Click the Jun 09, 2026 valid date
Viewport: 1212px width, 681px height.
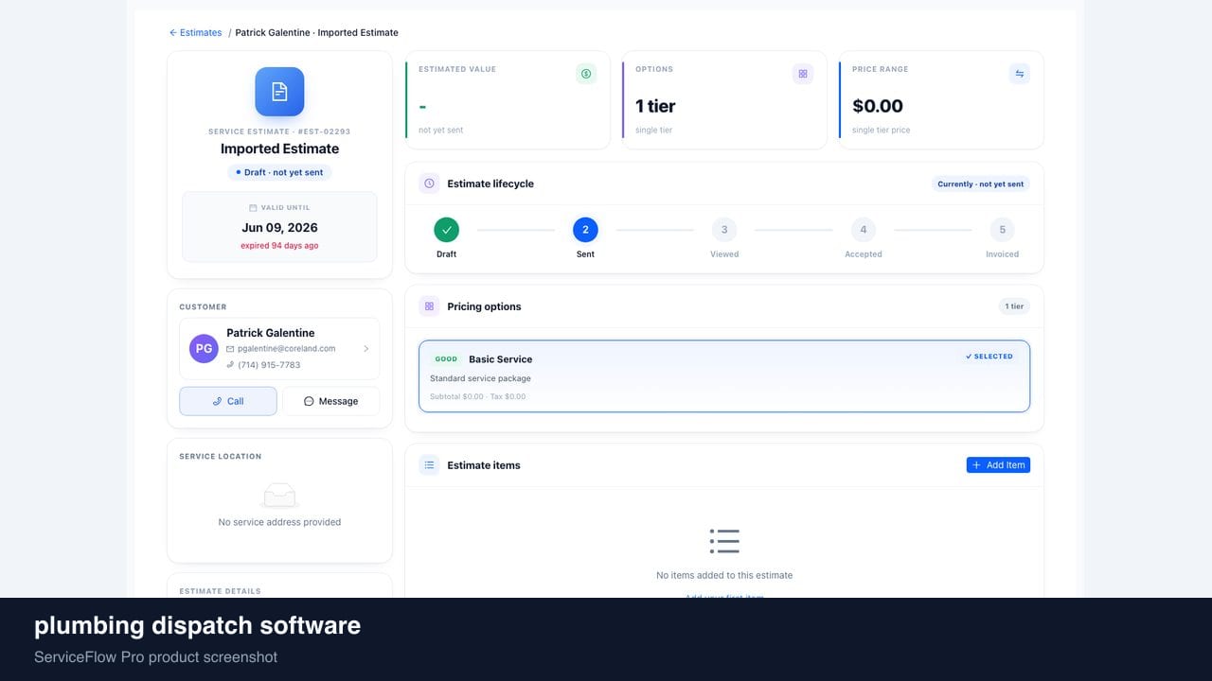[x=279, y=228]
